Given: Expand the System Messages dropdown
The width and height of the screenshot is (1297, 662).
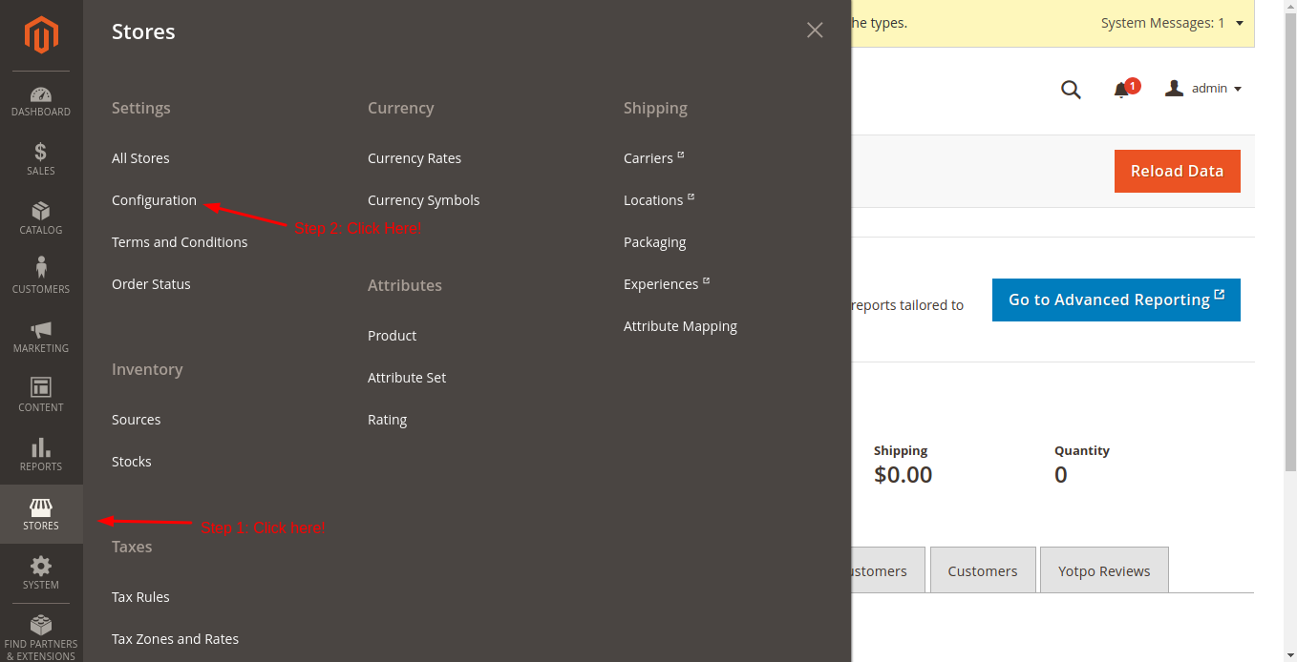Looking at the screenshot, I should 1173,23.
